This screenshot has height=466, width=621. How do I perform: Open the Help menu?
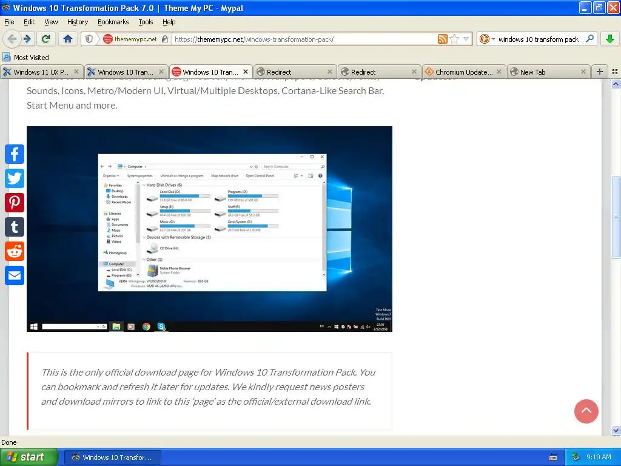click(x=169, y=22)
